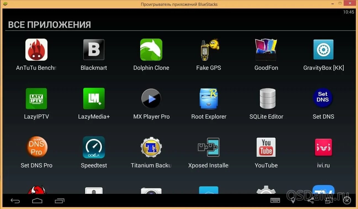Click the 'ВСЕ ПРИЛОЖЕНИЯ' heading
Image resolution: width=358 pixels, height=209 pixels.
coord(49,25)
